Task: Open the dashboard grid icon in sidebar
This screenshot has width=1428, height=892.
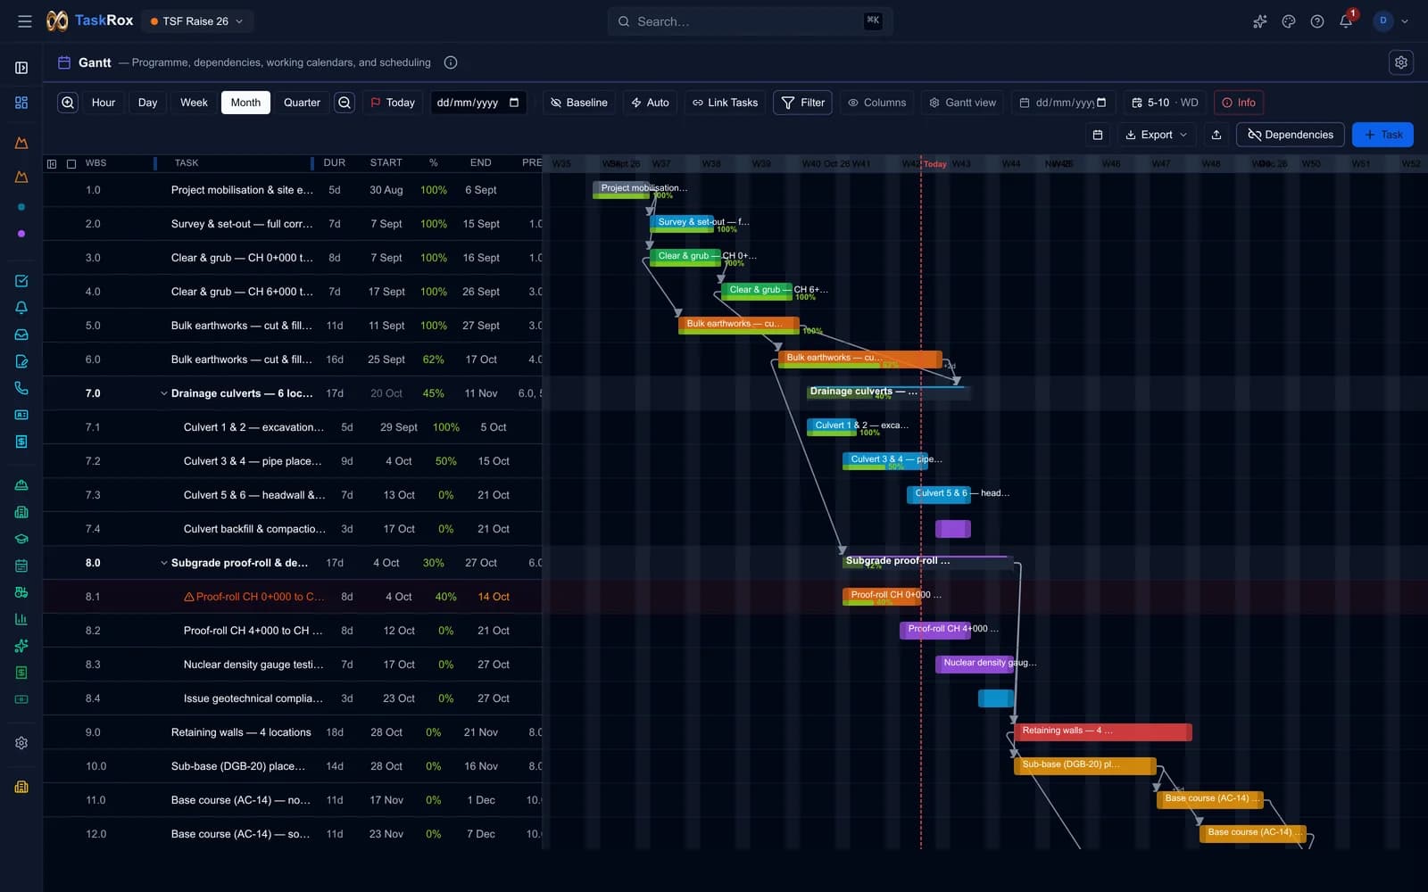Action: click(x=21, y=103)
